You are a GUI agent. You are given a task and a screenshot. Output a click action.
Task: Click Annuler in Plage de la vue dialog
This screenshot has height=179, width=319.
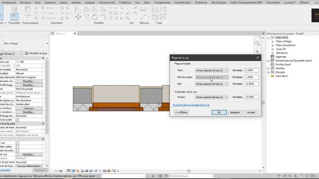[251, 112]
